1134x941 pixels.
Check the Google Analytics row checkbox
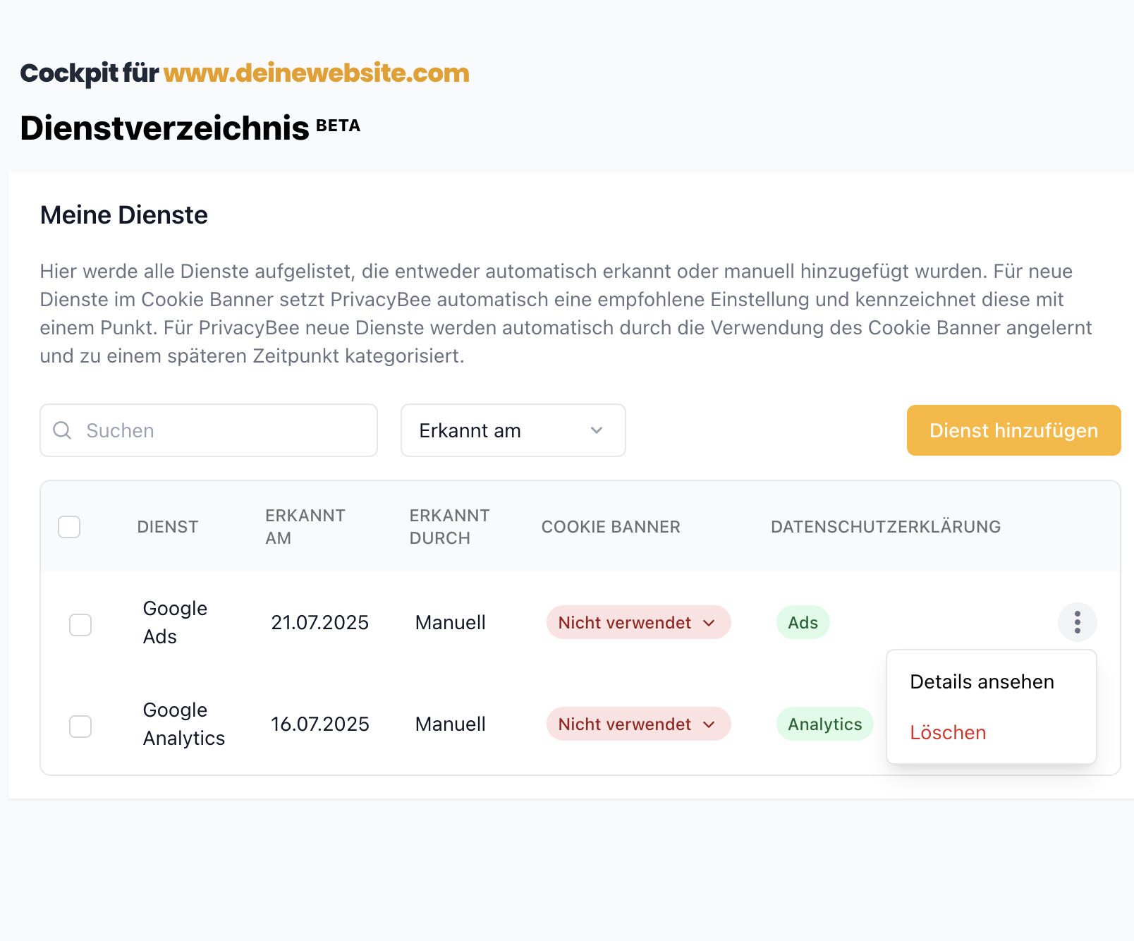pyautogui.click(x=80, y=726)
